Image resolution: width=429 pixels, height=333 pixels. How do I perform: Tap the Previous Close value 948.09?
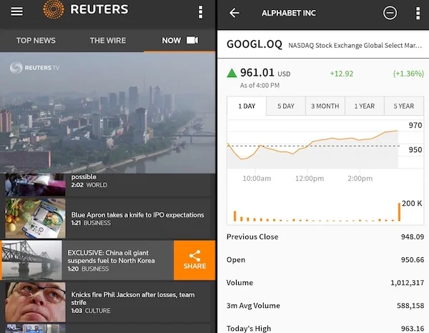coord(413,237)
